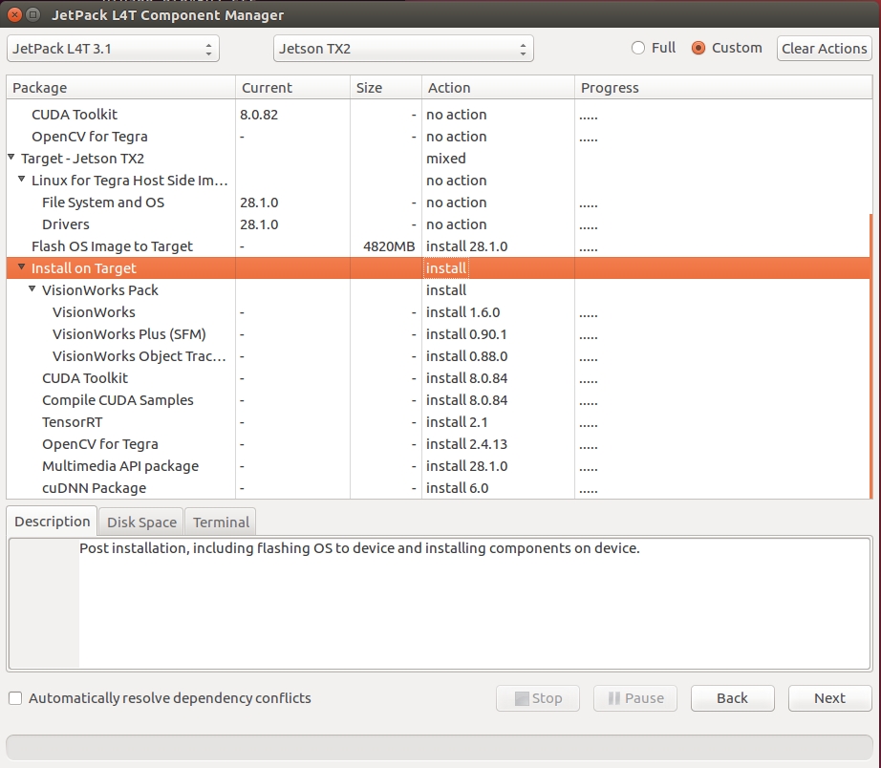
Task: Open the Description tab
Action: coord(52,522)
